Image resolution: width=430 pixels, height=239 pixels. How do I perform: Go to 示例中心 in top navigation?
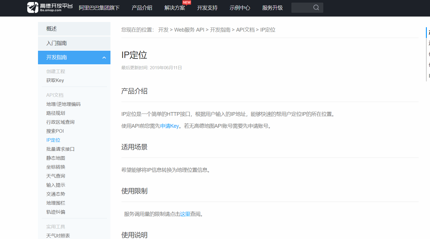[x=240, y=8]
